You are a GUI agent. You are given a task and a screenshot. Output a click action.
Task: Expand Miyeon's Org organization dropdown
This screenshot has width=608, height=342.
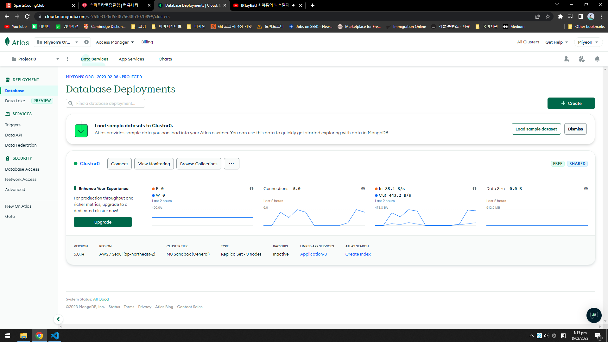pyautogui.click(x=58, y=42)
